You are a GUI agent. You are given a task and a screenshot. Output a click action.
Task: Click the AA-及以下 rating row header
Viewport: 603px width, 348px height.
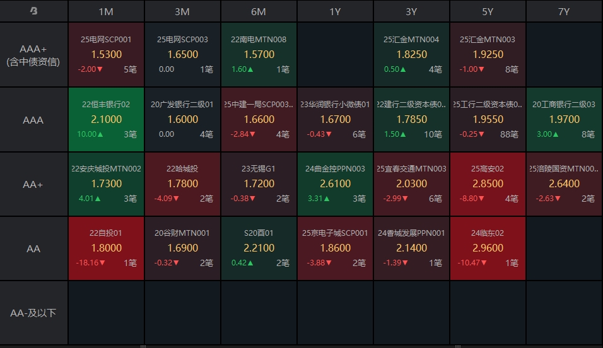33,313
